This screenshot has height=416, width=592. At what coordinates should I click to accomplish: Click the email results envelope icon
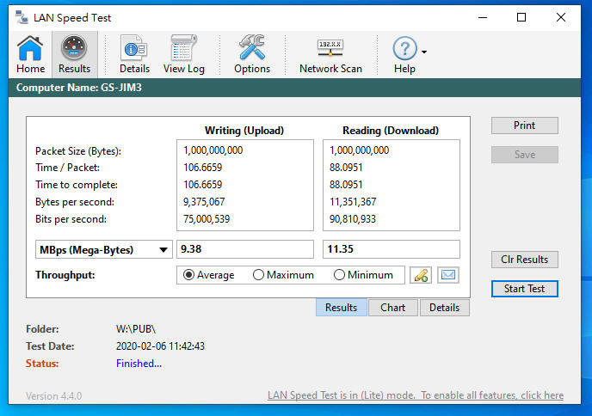(x=448, y=275)
